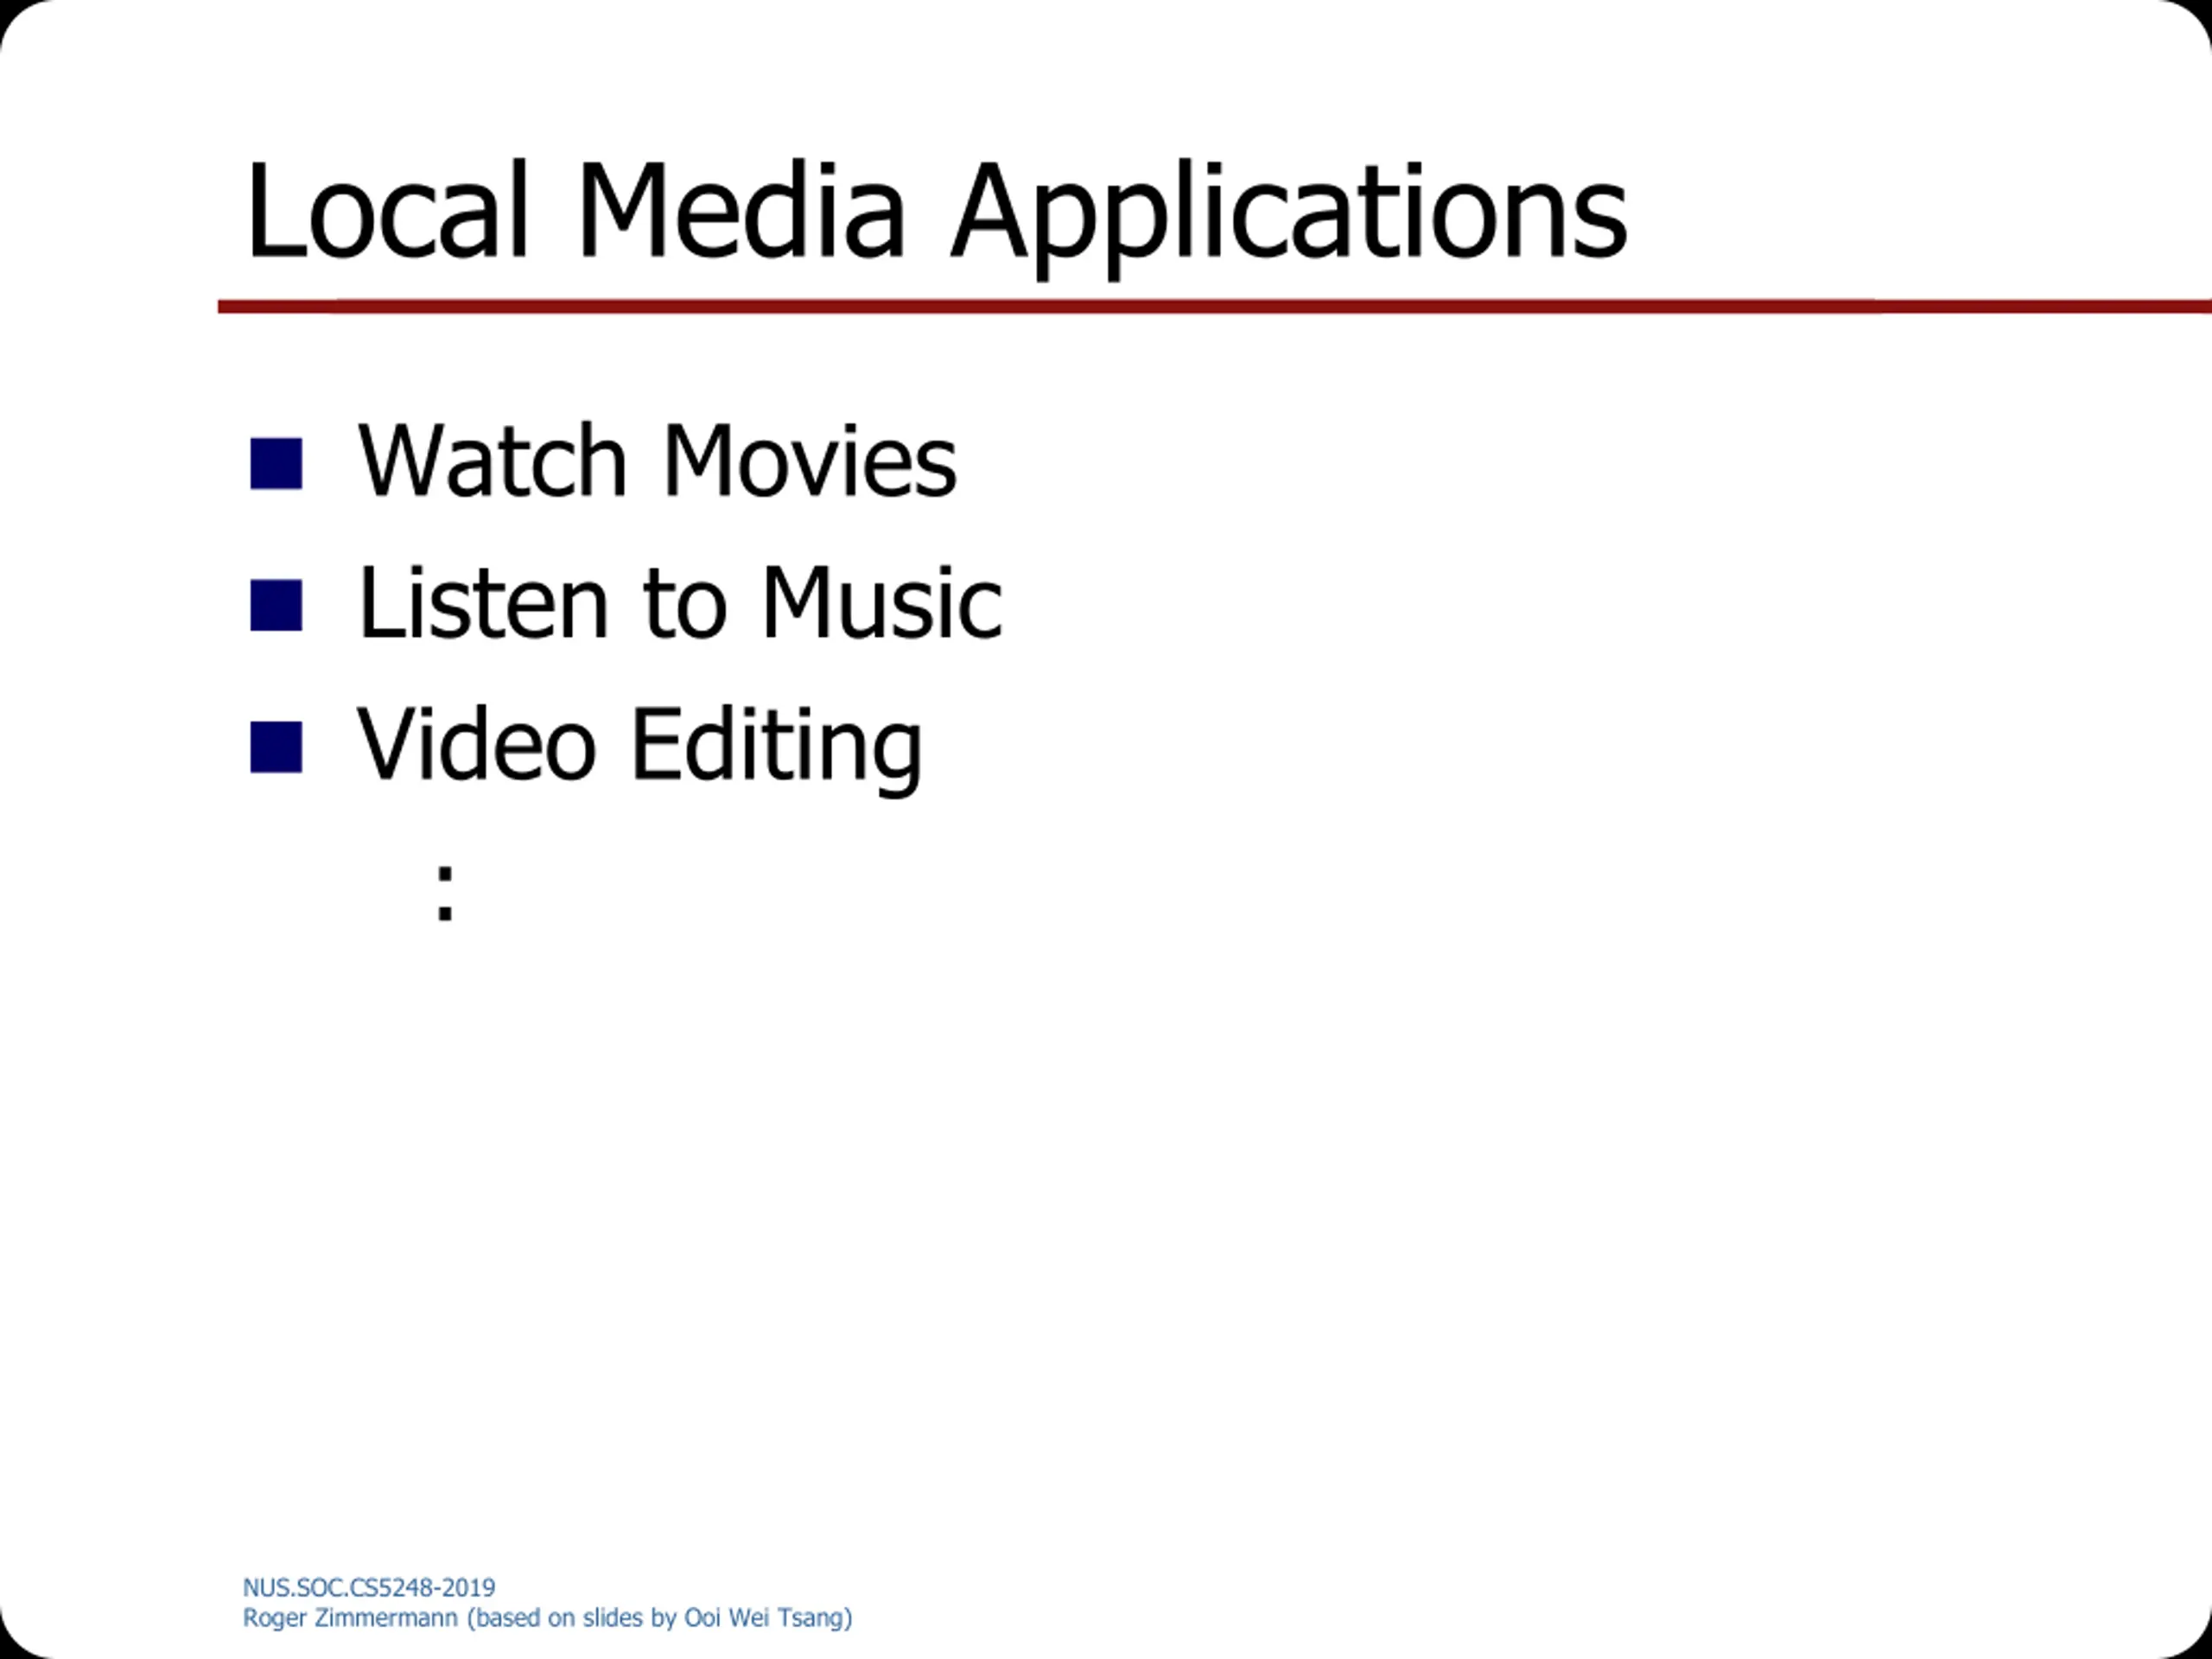Click the word Watch in the first bullet
Image resolution: width=2212 pixels, height=1659 pixels.
click(x=492, y=461)
